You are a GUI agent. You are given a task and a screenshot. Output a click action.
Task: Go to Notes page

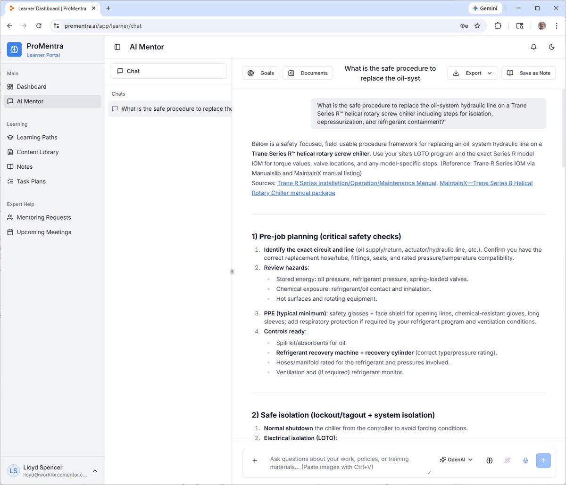[52, 167]
